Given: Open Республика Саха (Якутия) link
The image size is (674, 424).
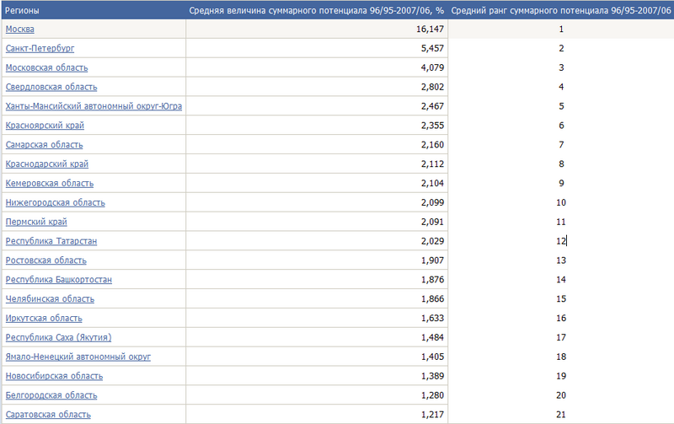Looking at the screenshot, I should click(x=58, y=337).
